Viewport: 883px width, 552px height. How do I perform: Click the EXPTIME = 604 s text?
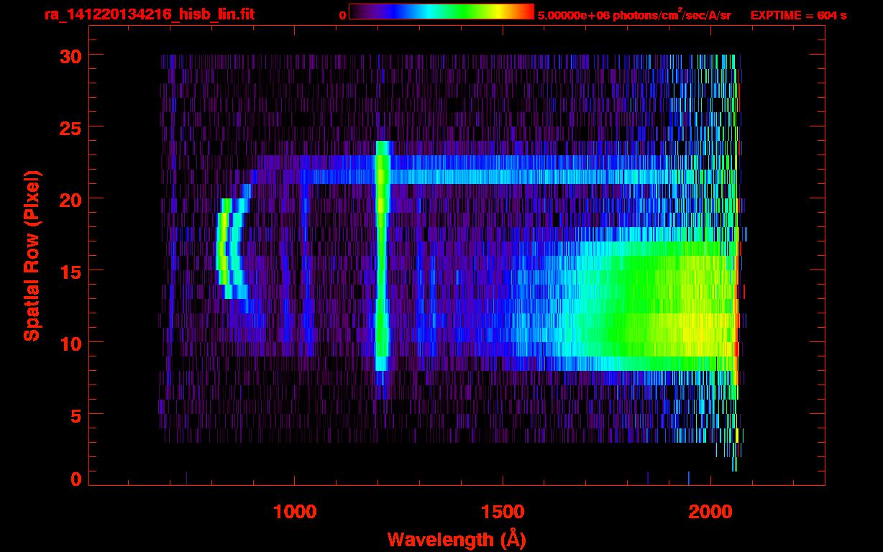(798, 15)
